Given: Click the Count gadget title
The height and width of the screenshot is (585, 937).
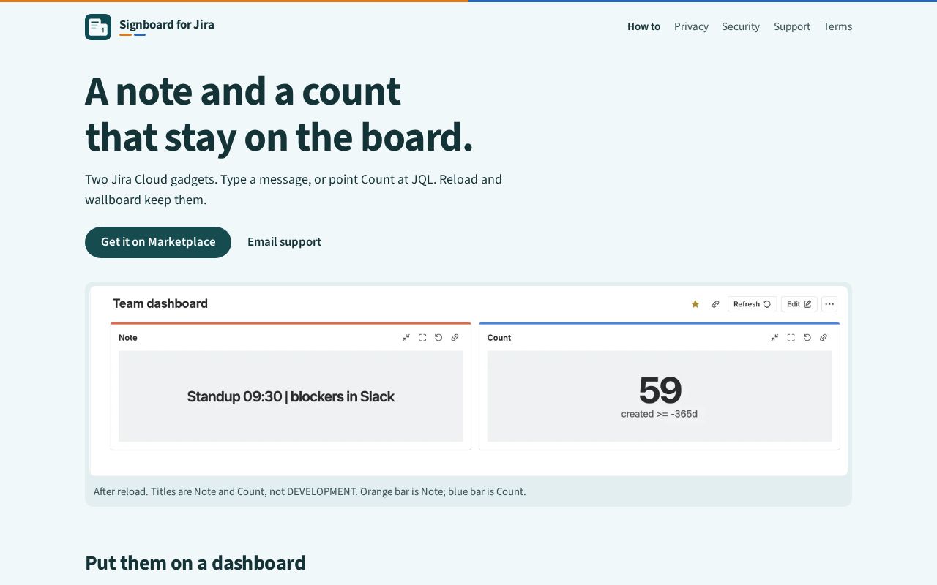Looking at the screenshot, I should click(499, 338).
